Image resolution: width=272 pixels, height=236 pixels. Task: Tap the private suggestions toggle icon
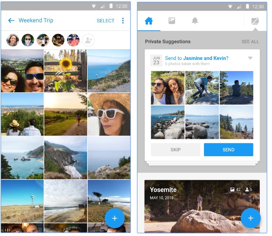[x=255, y=21]
